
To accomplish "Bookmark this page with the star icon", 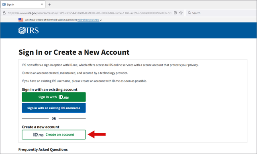I will [181, 13].
